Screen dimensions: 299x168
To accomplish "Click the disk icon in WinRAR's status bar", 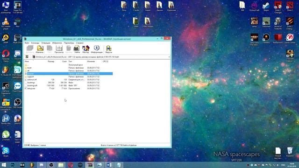I will [26, 145].
